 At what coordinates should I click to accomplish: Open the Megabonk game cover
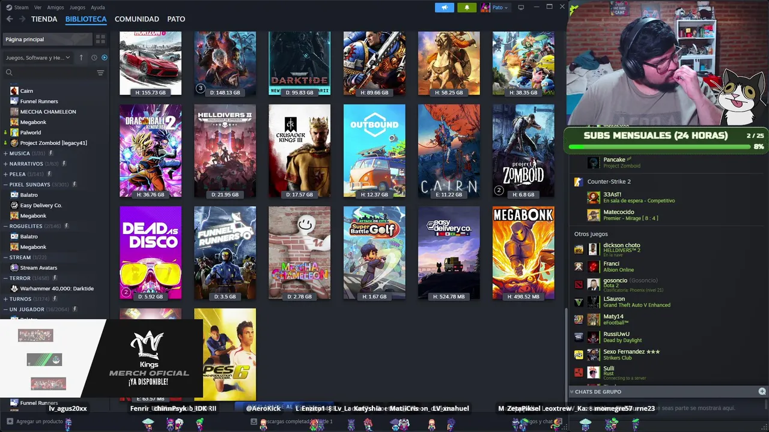coord(523,253)
